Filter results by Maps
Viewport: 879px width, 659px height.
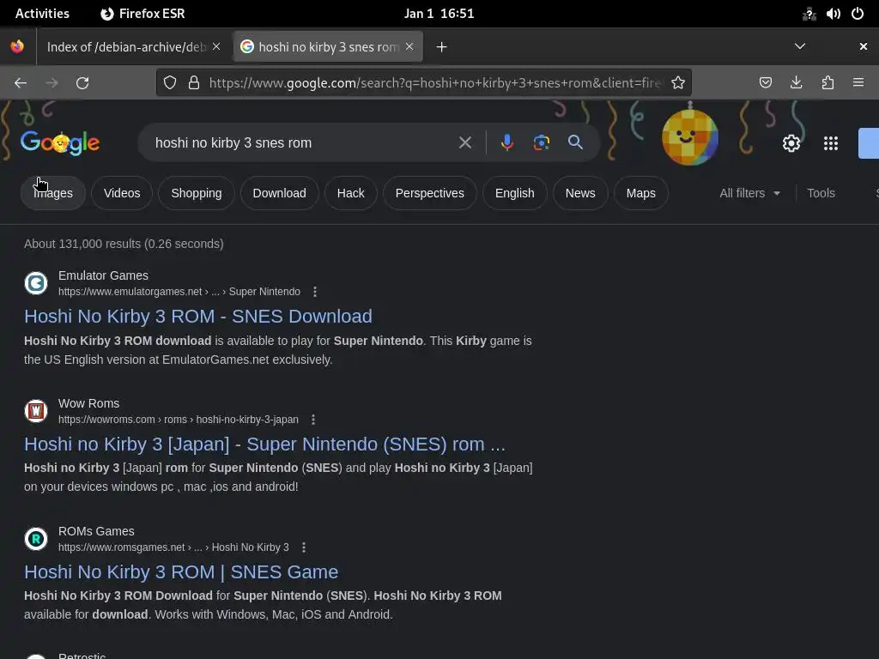[640, 193]
